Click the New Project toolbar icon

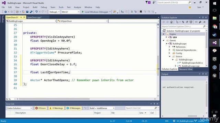click(17, 12)
